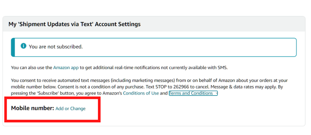Click the 'Shipment Updates via Text' settings heading
The width and height of the screenshot is (311, 135).
point(74,24)
